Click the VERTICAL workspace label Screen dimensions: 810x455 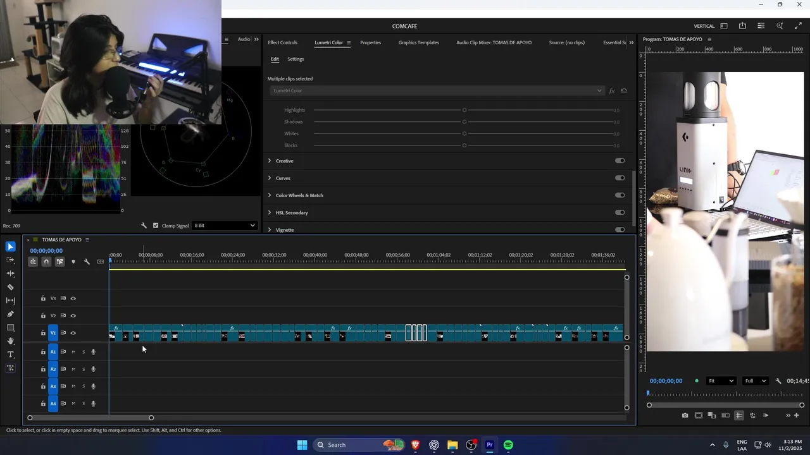pos(704,26)
